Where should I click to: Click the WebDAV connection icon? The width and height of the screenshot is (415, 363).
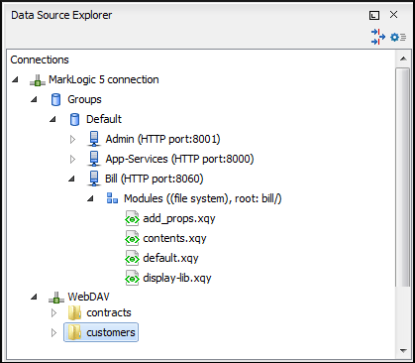pos(56,298)
